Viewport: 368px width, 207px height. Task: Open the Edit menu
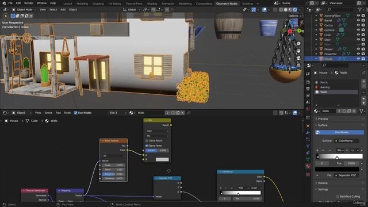coord(18,3)
